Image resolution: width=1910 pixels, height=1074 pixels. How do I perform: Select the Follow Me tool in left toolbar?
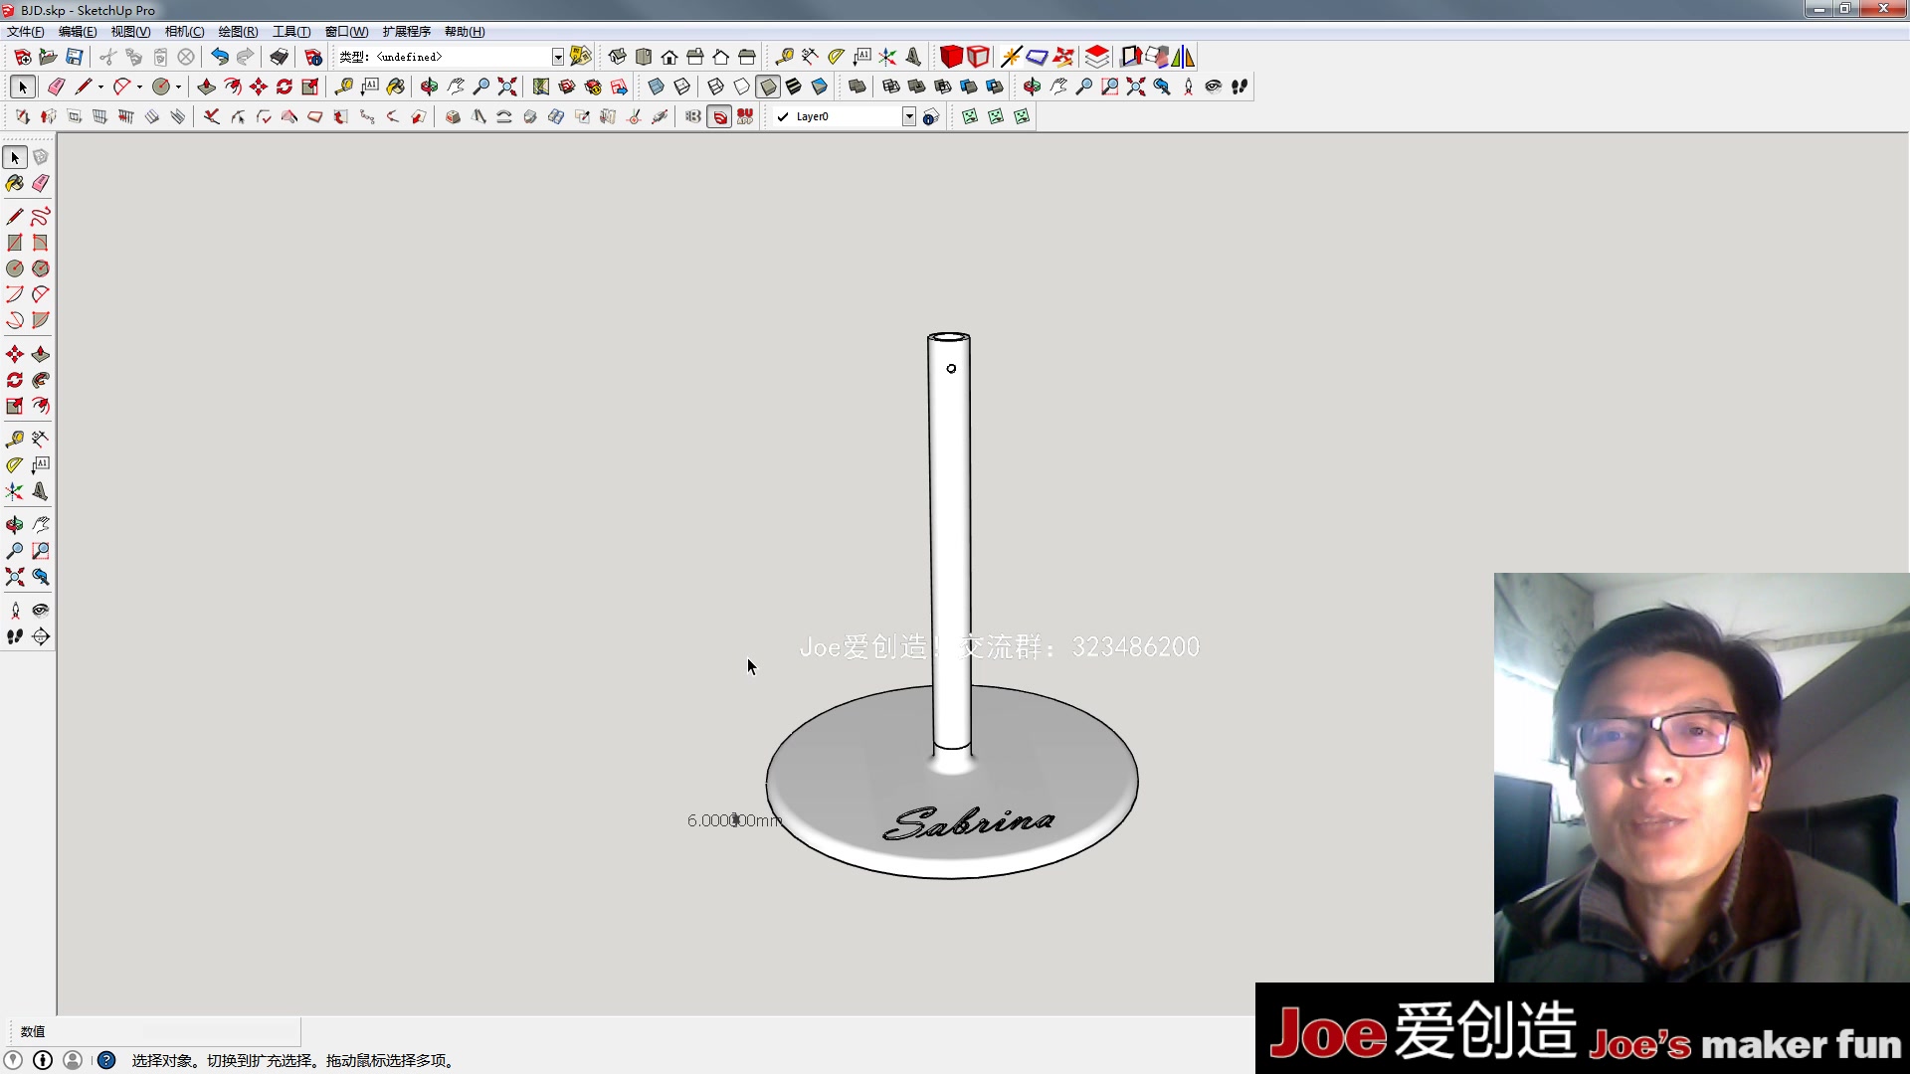[41, 381]
